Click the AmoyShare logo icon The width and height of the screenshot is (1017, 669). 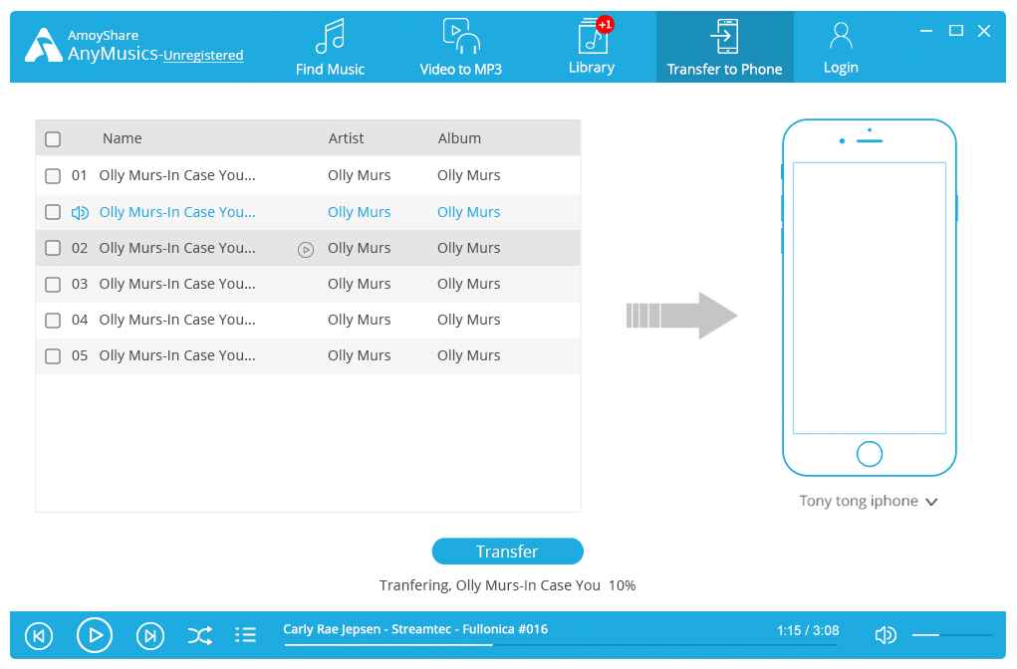point(44,46)
